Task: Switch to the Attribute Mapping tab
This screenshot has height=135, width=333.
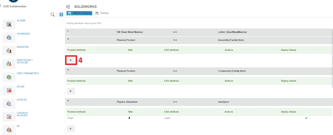Action: pyautogui.click(x=79, y=13)
